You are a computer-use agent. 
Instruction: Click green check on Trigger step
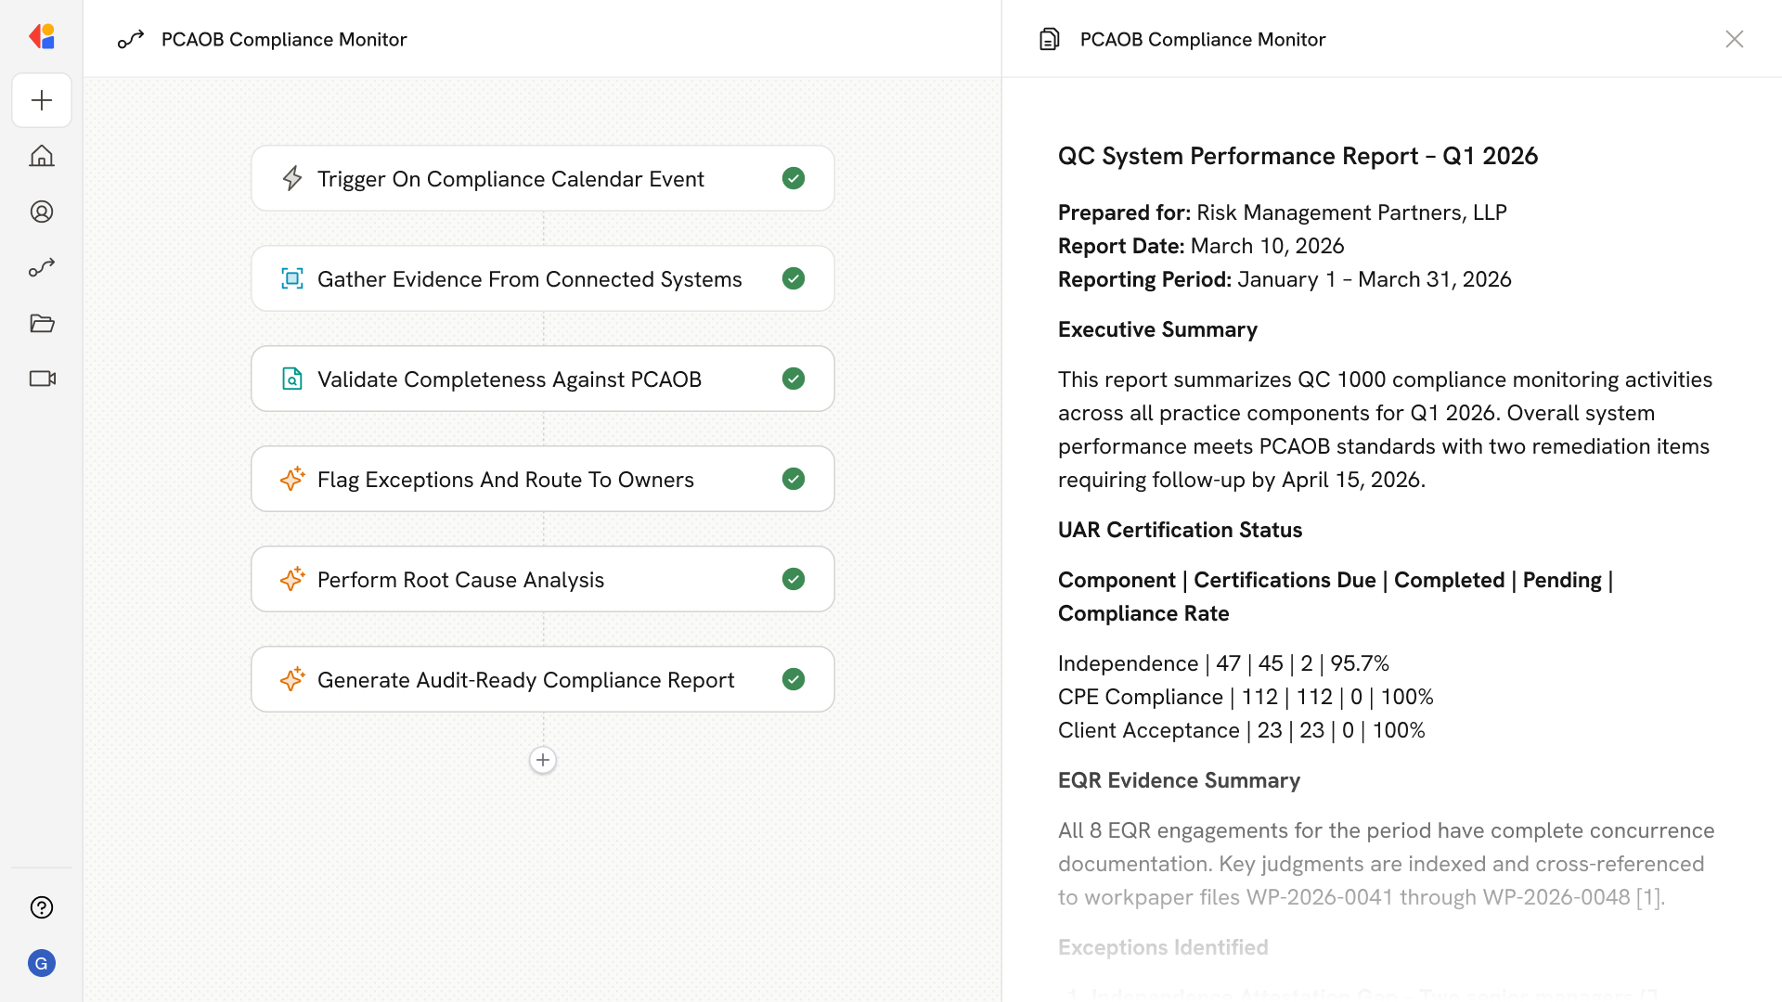point(794,178)
